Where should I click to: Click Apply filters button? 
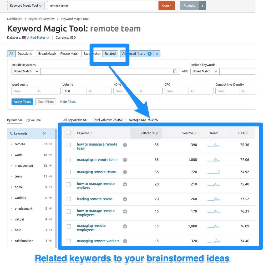click(x=22, y=102)
